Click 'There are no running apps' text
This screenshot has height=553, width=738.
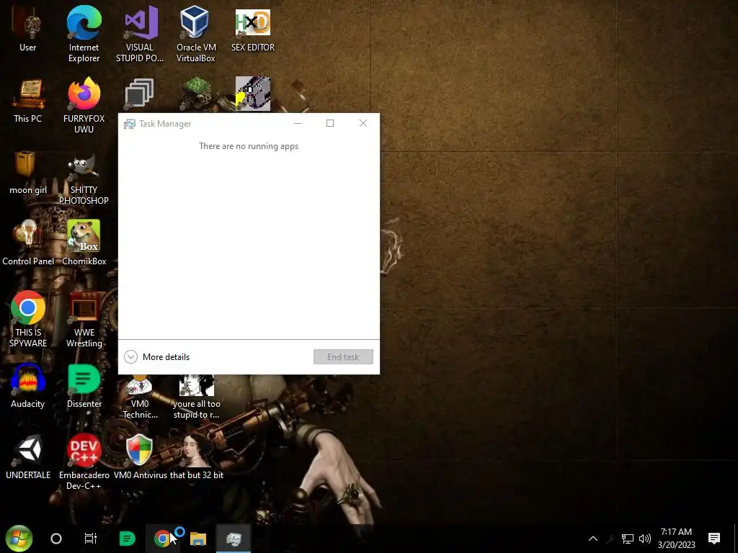coord(249,146)
